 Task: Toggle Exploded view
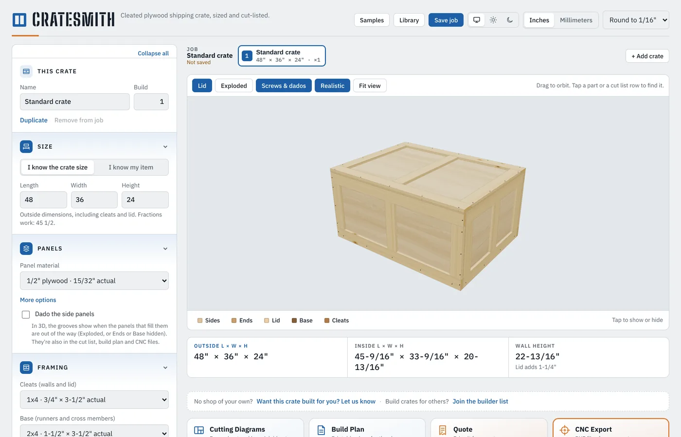(x=234, y=86)
